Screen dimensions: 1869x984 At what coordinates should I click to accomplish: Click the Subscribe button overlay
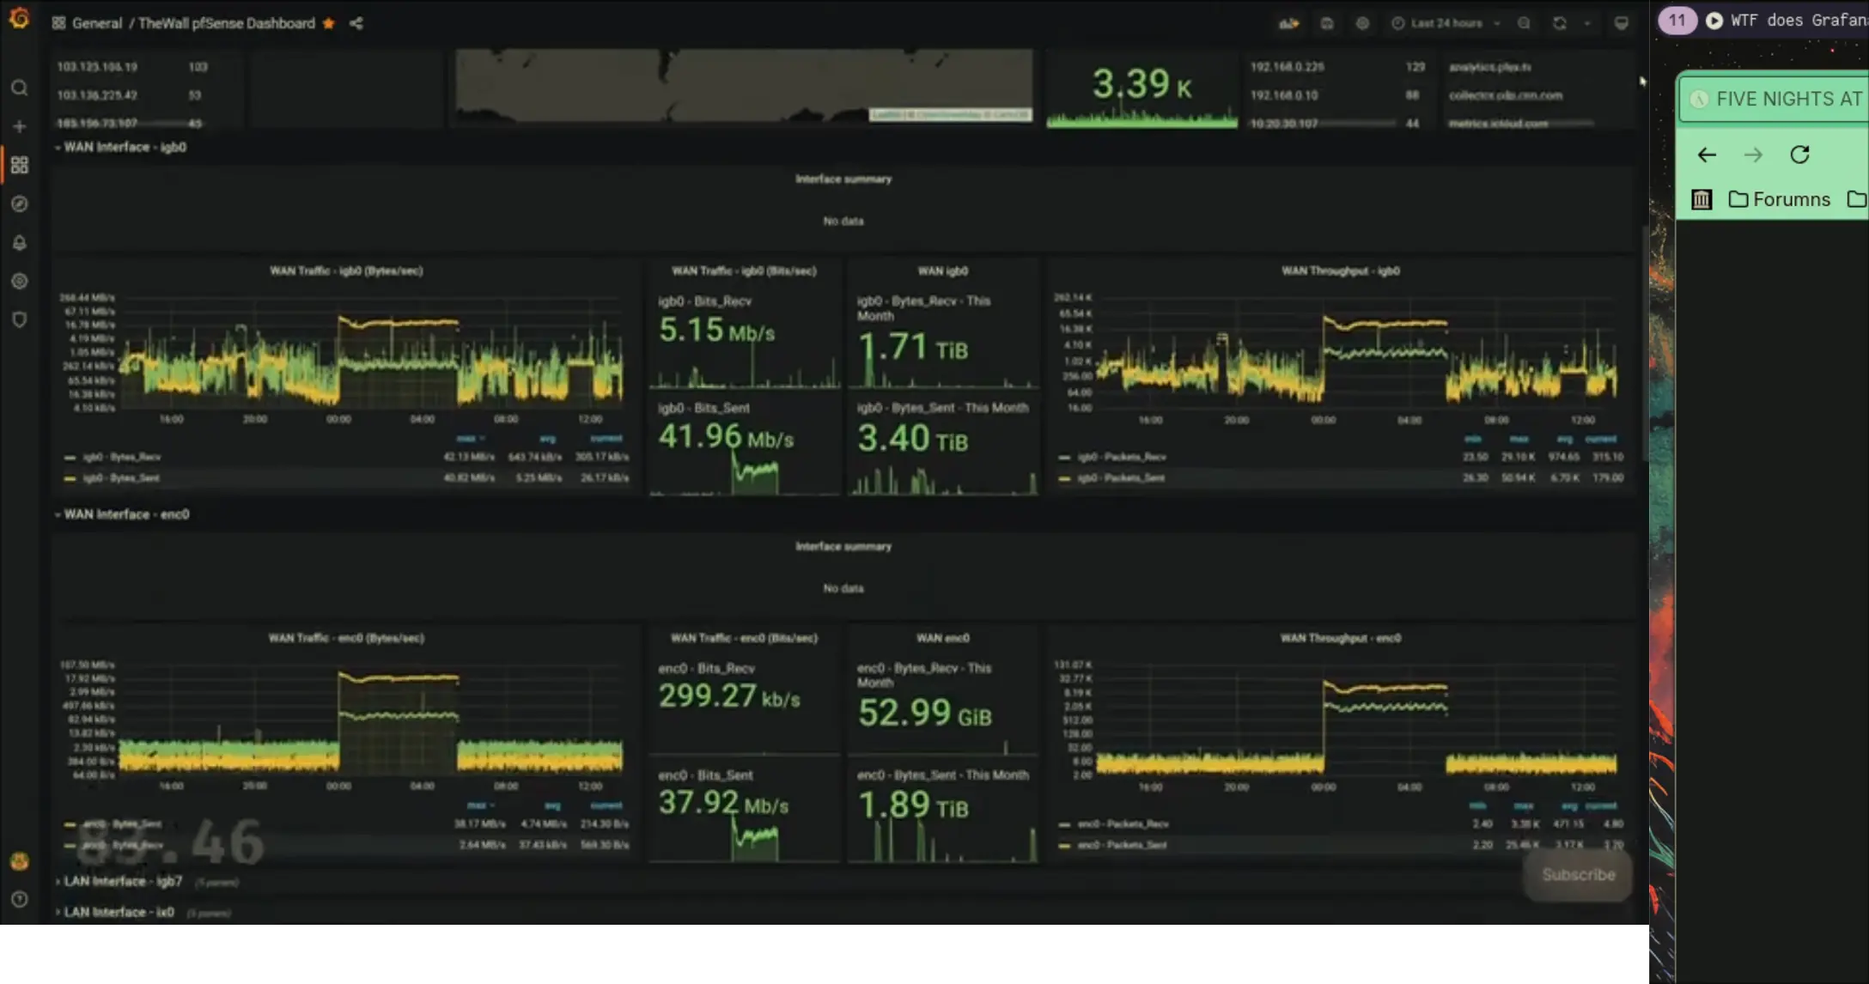click(x=1578, y=874)
